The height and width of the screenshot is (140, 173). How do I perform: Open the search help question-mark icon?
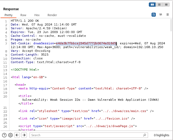click(4, 135)
